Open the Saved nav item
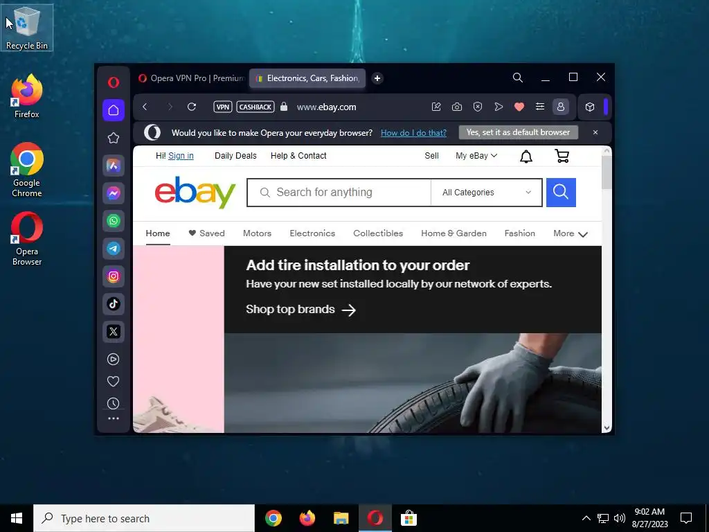This screenshot has width=709, height=532. (206, 233)
